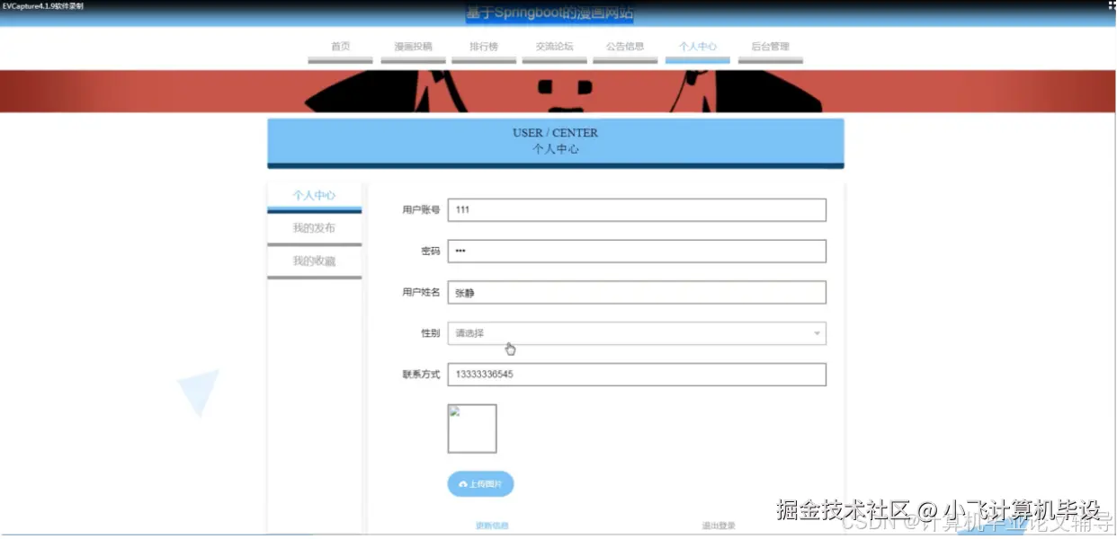Click the USER / CENTER header banner
Screen dimensions: 1117x539
coord(556,142)
